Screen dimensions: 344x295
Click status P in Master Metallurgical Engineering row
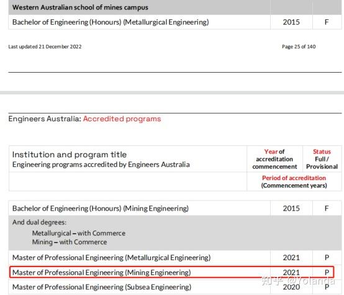tap(327, 258)
